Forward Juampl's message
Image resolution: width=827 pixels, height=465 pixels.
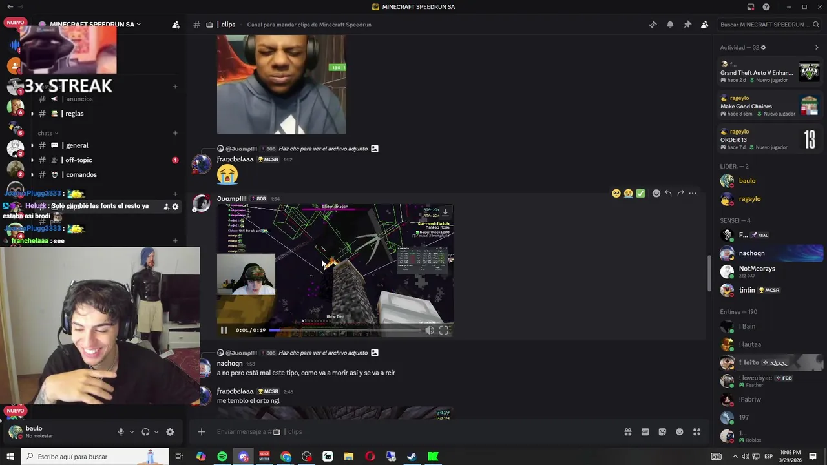680,193
